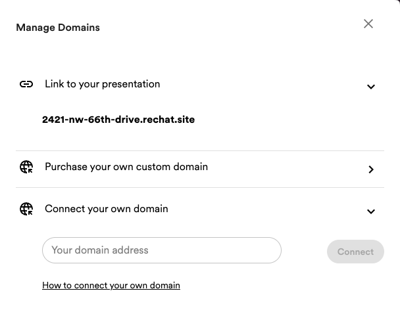The image size is (400, 335).
Task: Click globe icon beside Connect your own domain
Action: [26, 209]
